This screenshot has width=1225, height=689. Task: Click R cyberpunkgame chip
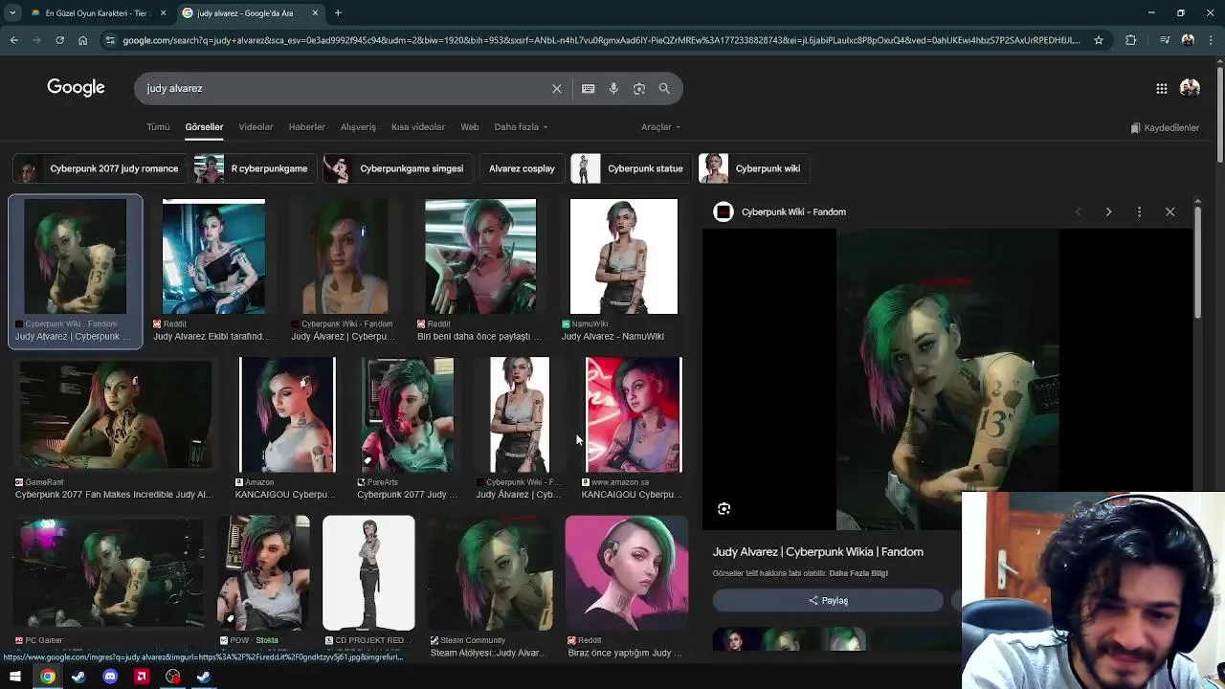(x=254, y=168)
